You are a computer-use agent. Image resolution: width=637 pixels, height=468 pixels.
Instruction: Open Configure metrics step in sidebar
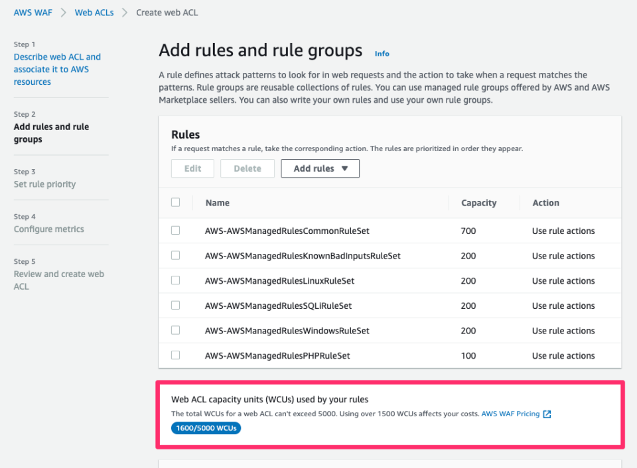[x=48, y=229]
